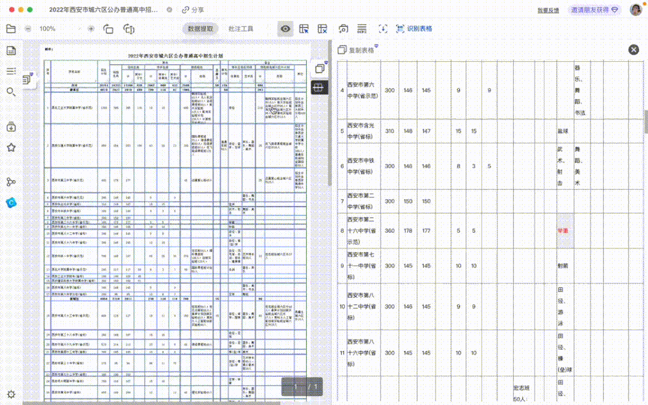648x405 pixels.
Task: Click 篮球 cell in row 5
Action: click(565, 131)
